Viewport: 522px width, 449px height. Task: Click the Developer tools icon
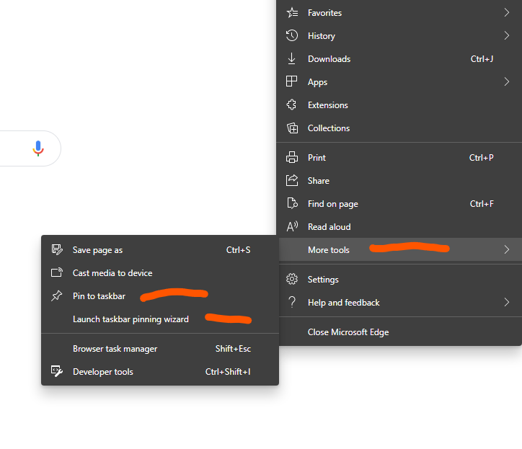click(x=57, y=371)
